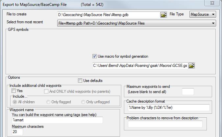Click the Maximum characters field showing 20
Image resolution: width=222 pixels, height=137 pixels.
[17, 132]
